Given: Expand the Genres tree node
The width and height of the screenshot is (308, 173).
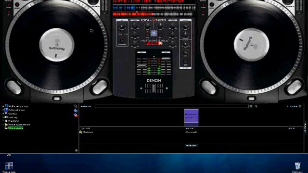Looking at the screenshot, I should [x=3, y=114].
